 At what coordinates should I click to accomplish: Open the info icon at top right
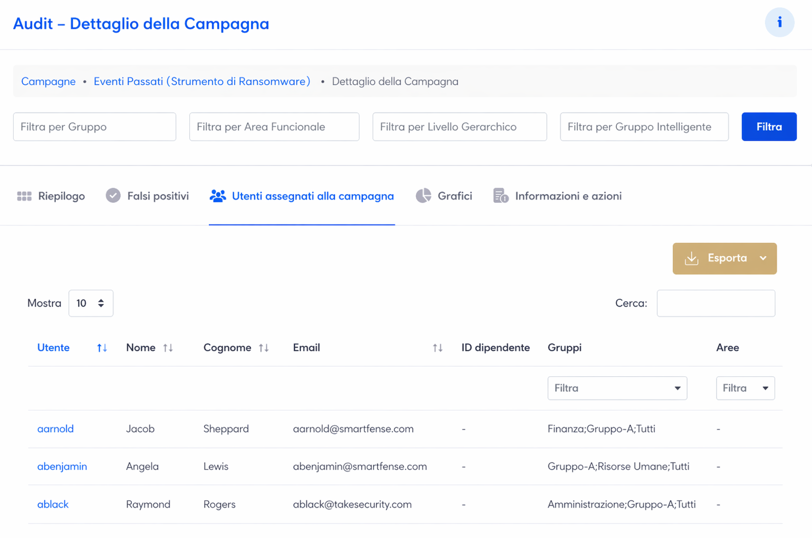click(779, 22)
